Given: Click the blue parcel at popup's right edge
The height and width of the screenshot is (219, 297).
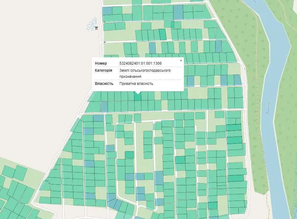Looking at the screenshot, I should click(190, 81).
